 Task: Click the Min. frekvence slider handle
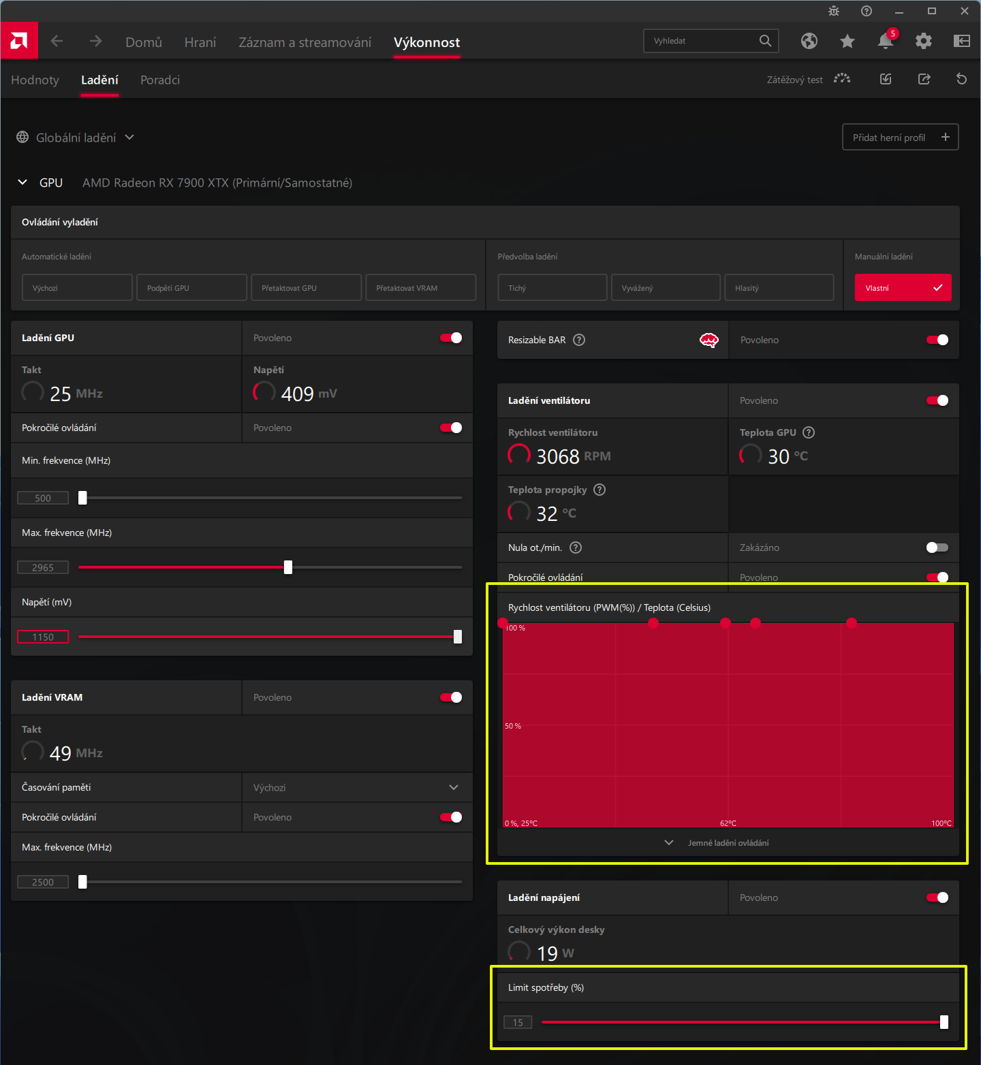click(x=82, y=498)
